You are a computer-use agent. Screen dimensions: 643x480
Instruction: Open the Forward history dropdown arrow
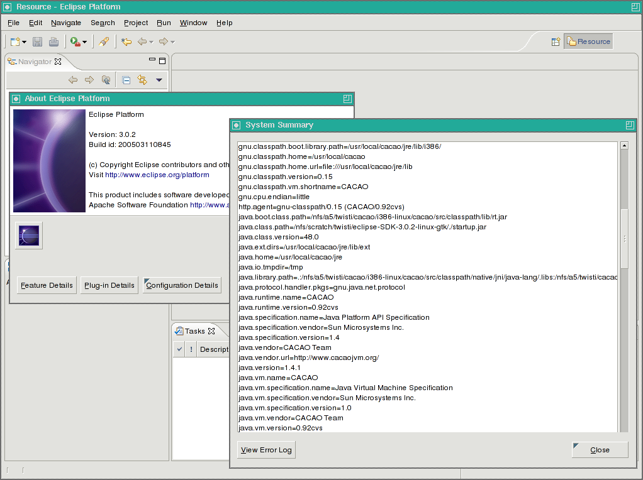(x=172, y=41)
